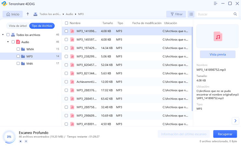Collapse the Todos los archivos tree node
Viewport: 241px width, 146px height.
click(3, 35)
